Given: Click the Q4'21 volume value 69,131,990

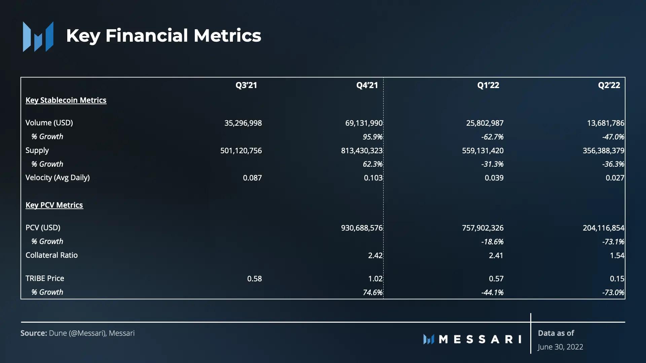Looking at the screenshot, I should (x=364, y=123).
